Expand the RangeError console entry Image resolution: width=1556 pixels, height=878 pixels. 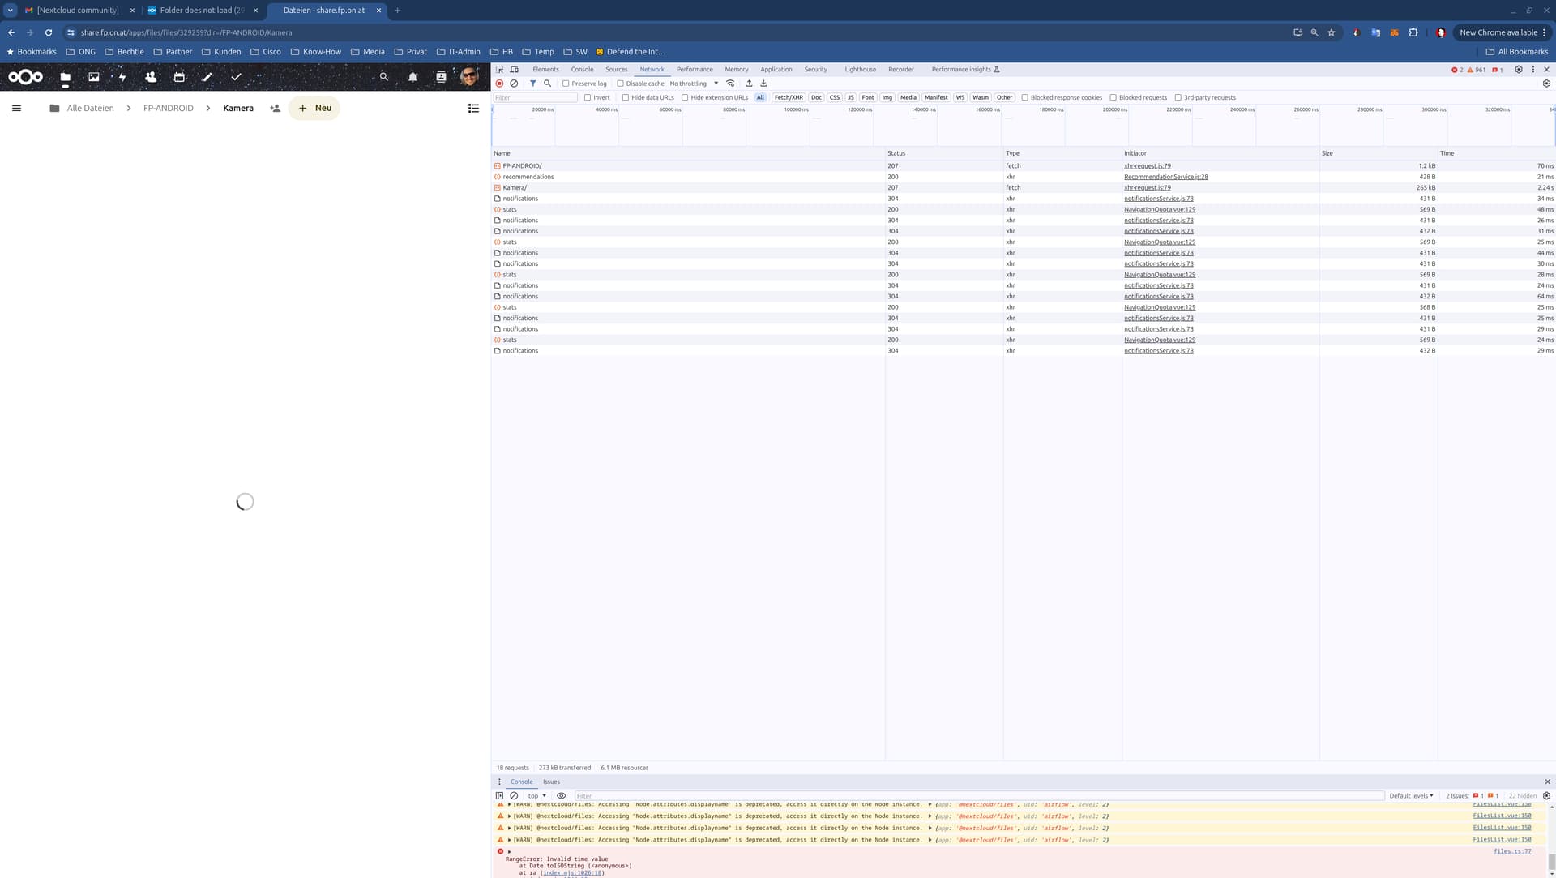point(509,852)
